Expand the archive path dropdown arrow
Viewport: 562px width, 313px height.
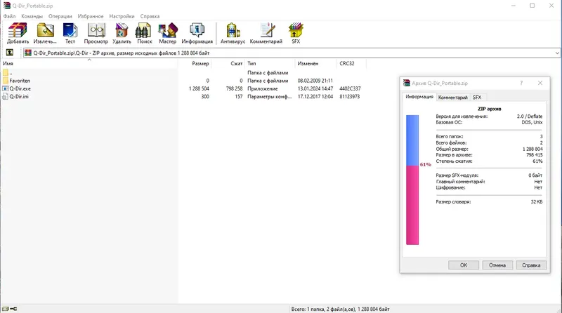[557, 53]
